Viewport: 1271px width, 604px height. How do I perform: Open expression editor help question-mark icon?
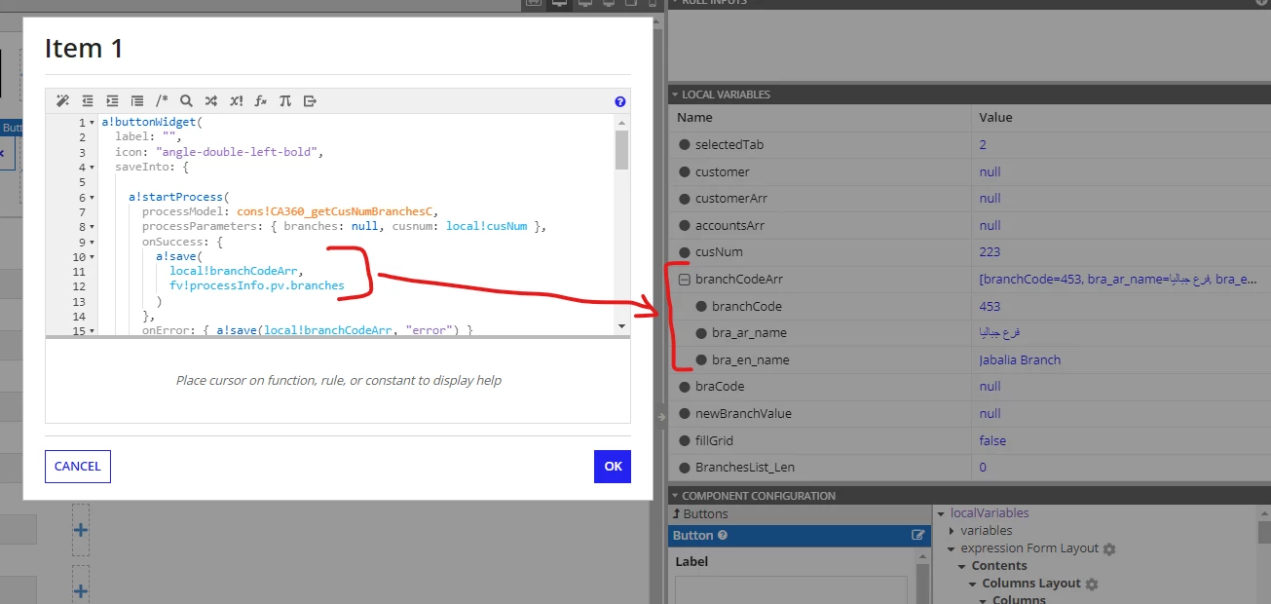pos(620,101)
